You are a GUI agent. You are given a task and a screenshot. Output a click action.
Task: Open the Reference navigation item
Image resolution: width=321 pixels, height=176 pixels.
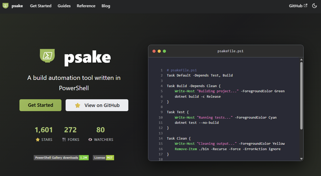pyautogui.click(x=86, y=6)
